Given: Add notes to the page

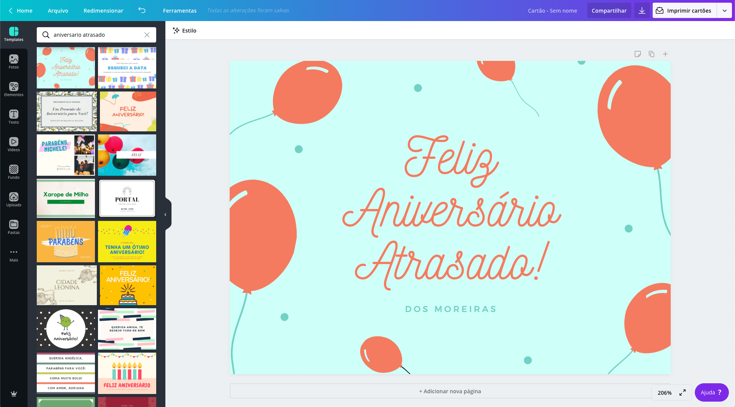Looking at the screenshot, I should [x=638, y=54].
